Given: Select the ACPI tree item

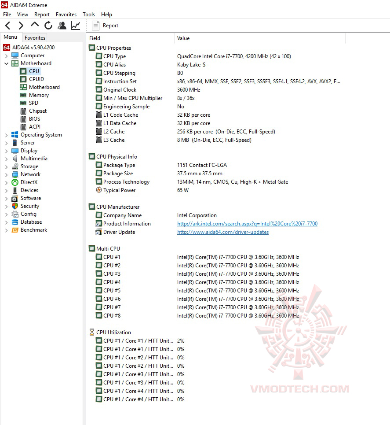Looking at the screenshot, I should click(x=35, y=126).
